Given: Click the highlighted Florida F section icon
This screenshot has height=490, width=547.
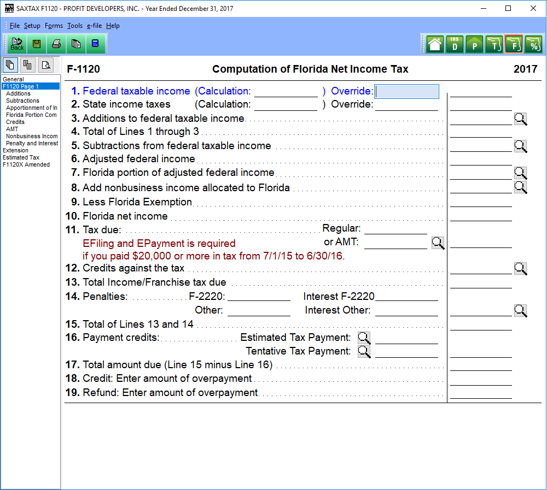Looking at the screenshot, I should click(x=514, y=44).
